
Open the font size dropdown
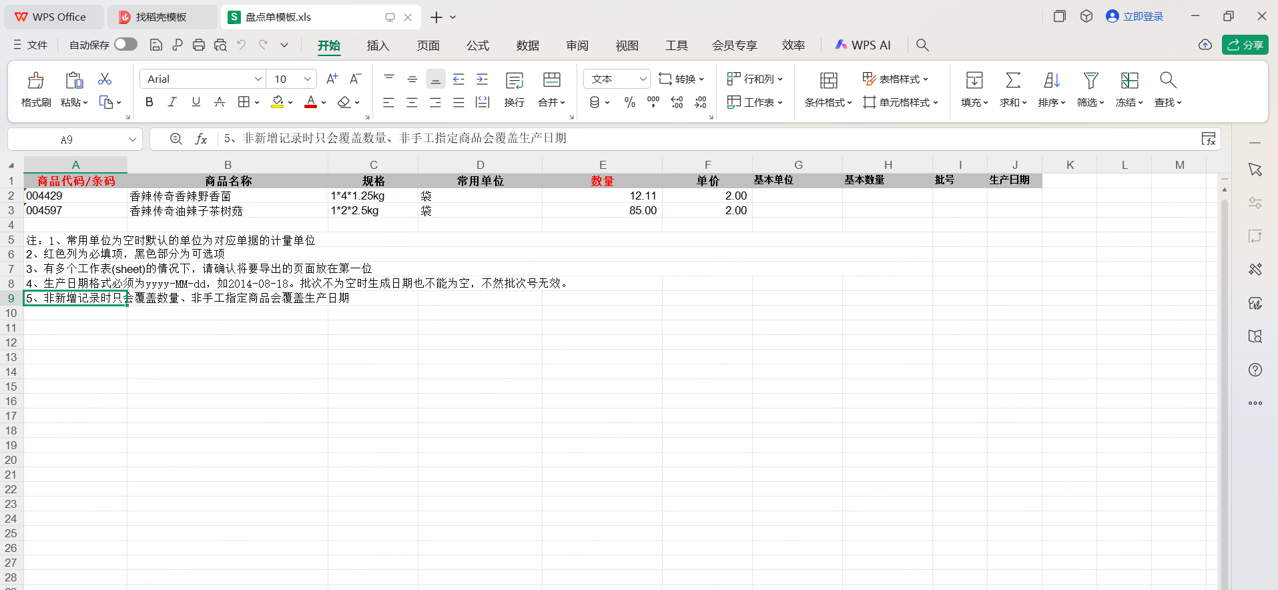pyautogui.click(x=308, y=79)
